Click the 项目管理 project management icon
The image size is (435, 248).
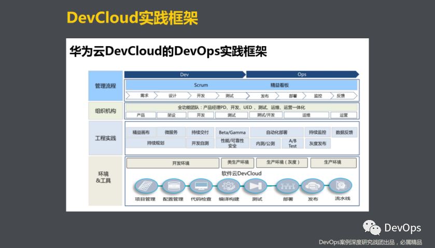point(146,186)
